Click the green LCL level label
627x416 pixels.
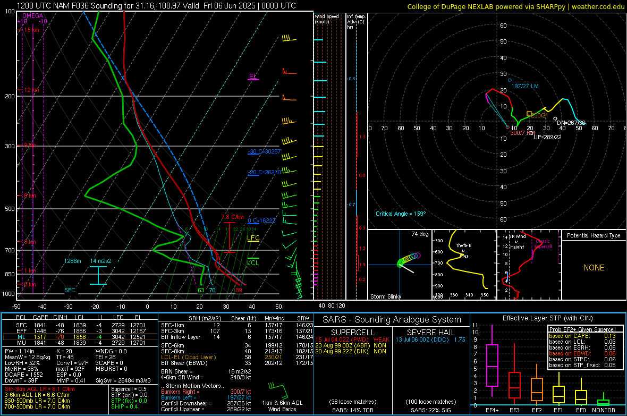253,263
